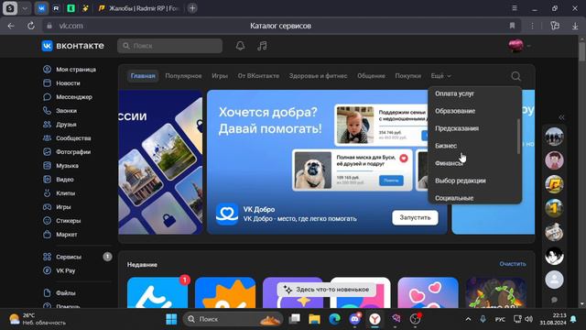This screenshot has height=330, width=586.
Task: Open the VK Добро app icon
Action: click(227, 214)
